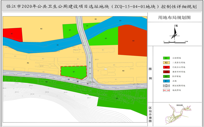Click the R2 residential legend swatch

166,63
